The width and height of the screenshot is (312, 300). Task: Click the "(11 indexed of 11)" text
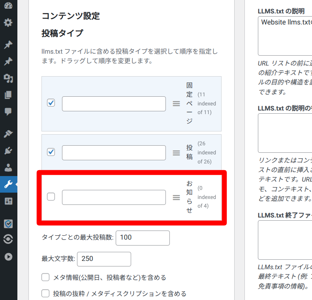pyautogui.click(x=207, y=103)
